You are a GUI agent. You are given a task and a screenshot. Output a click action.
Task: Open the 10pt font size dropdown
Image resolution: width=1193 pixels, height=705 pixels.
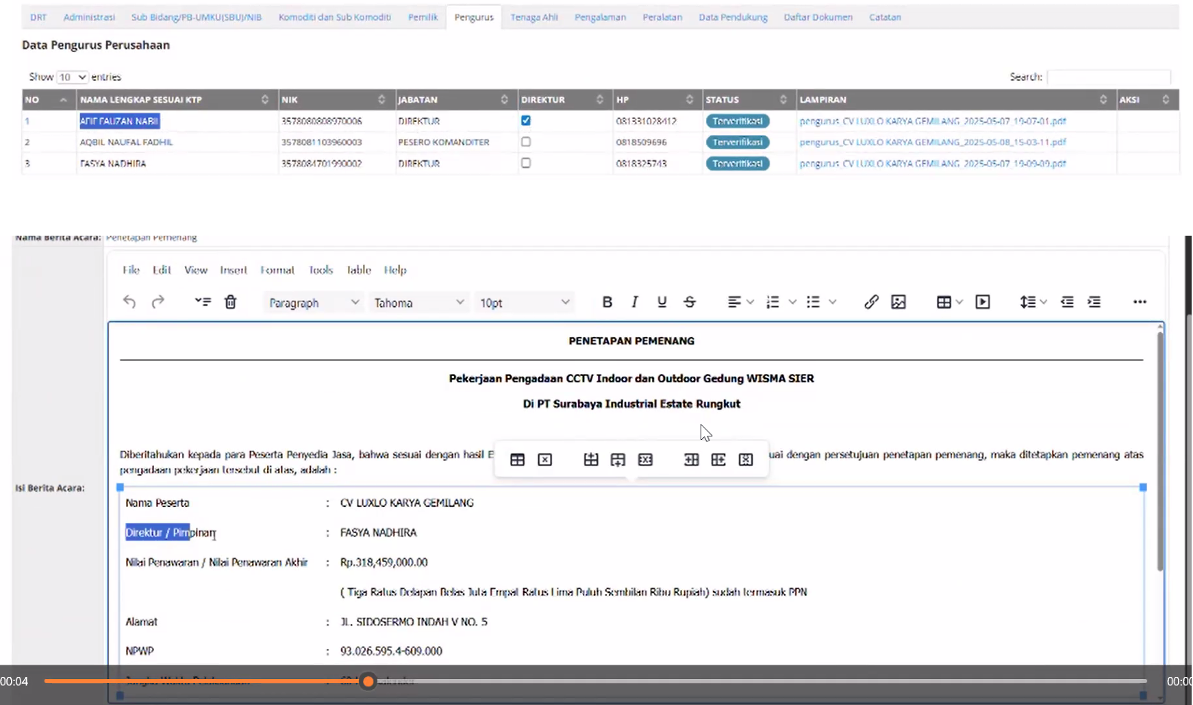coord(524,303)
